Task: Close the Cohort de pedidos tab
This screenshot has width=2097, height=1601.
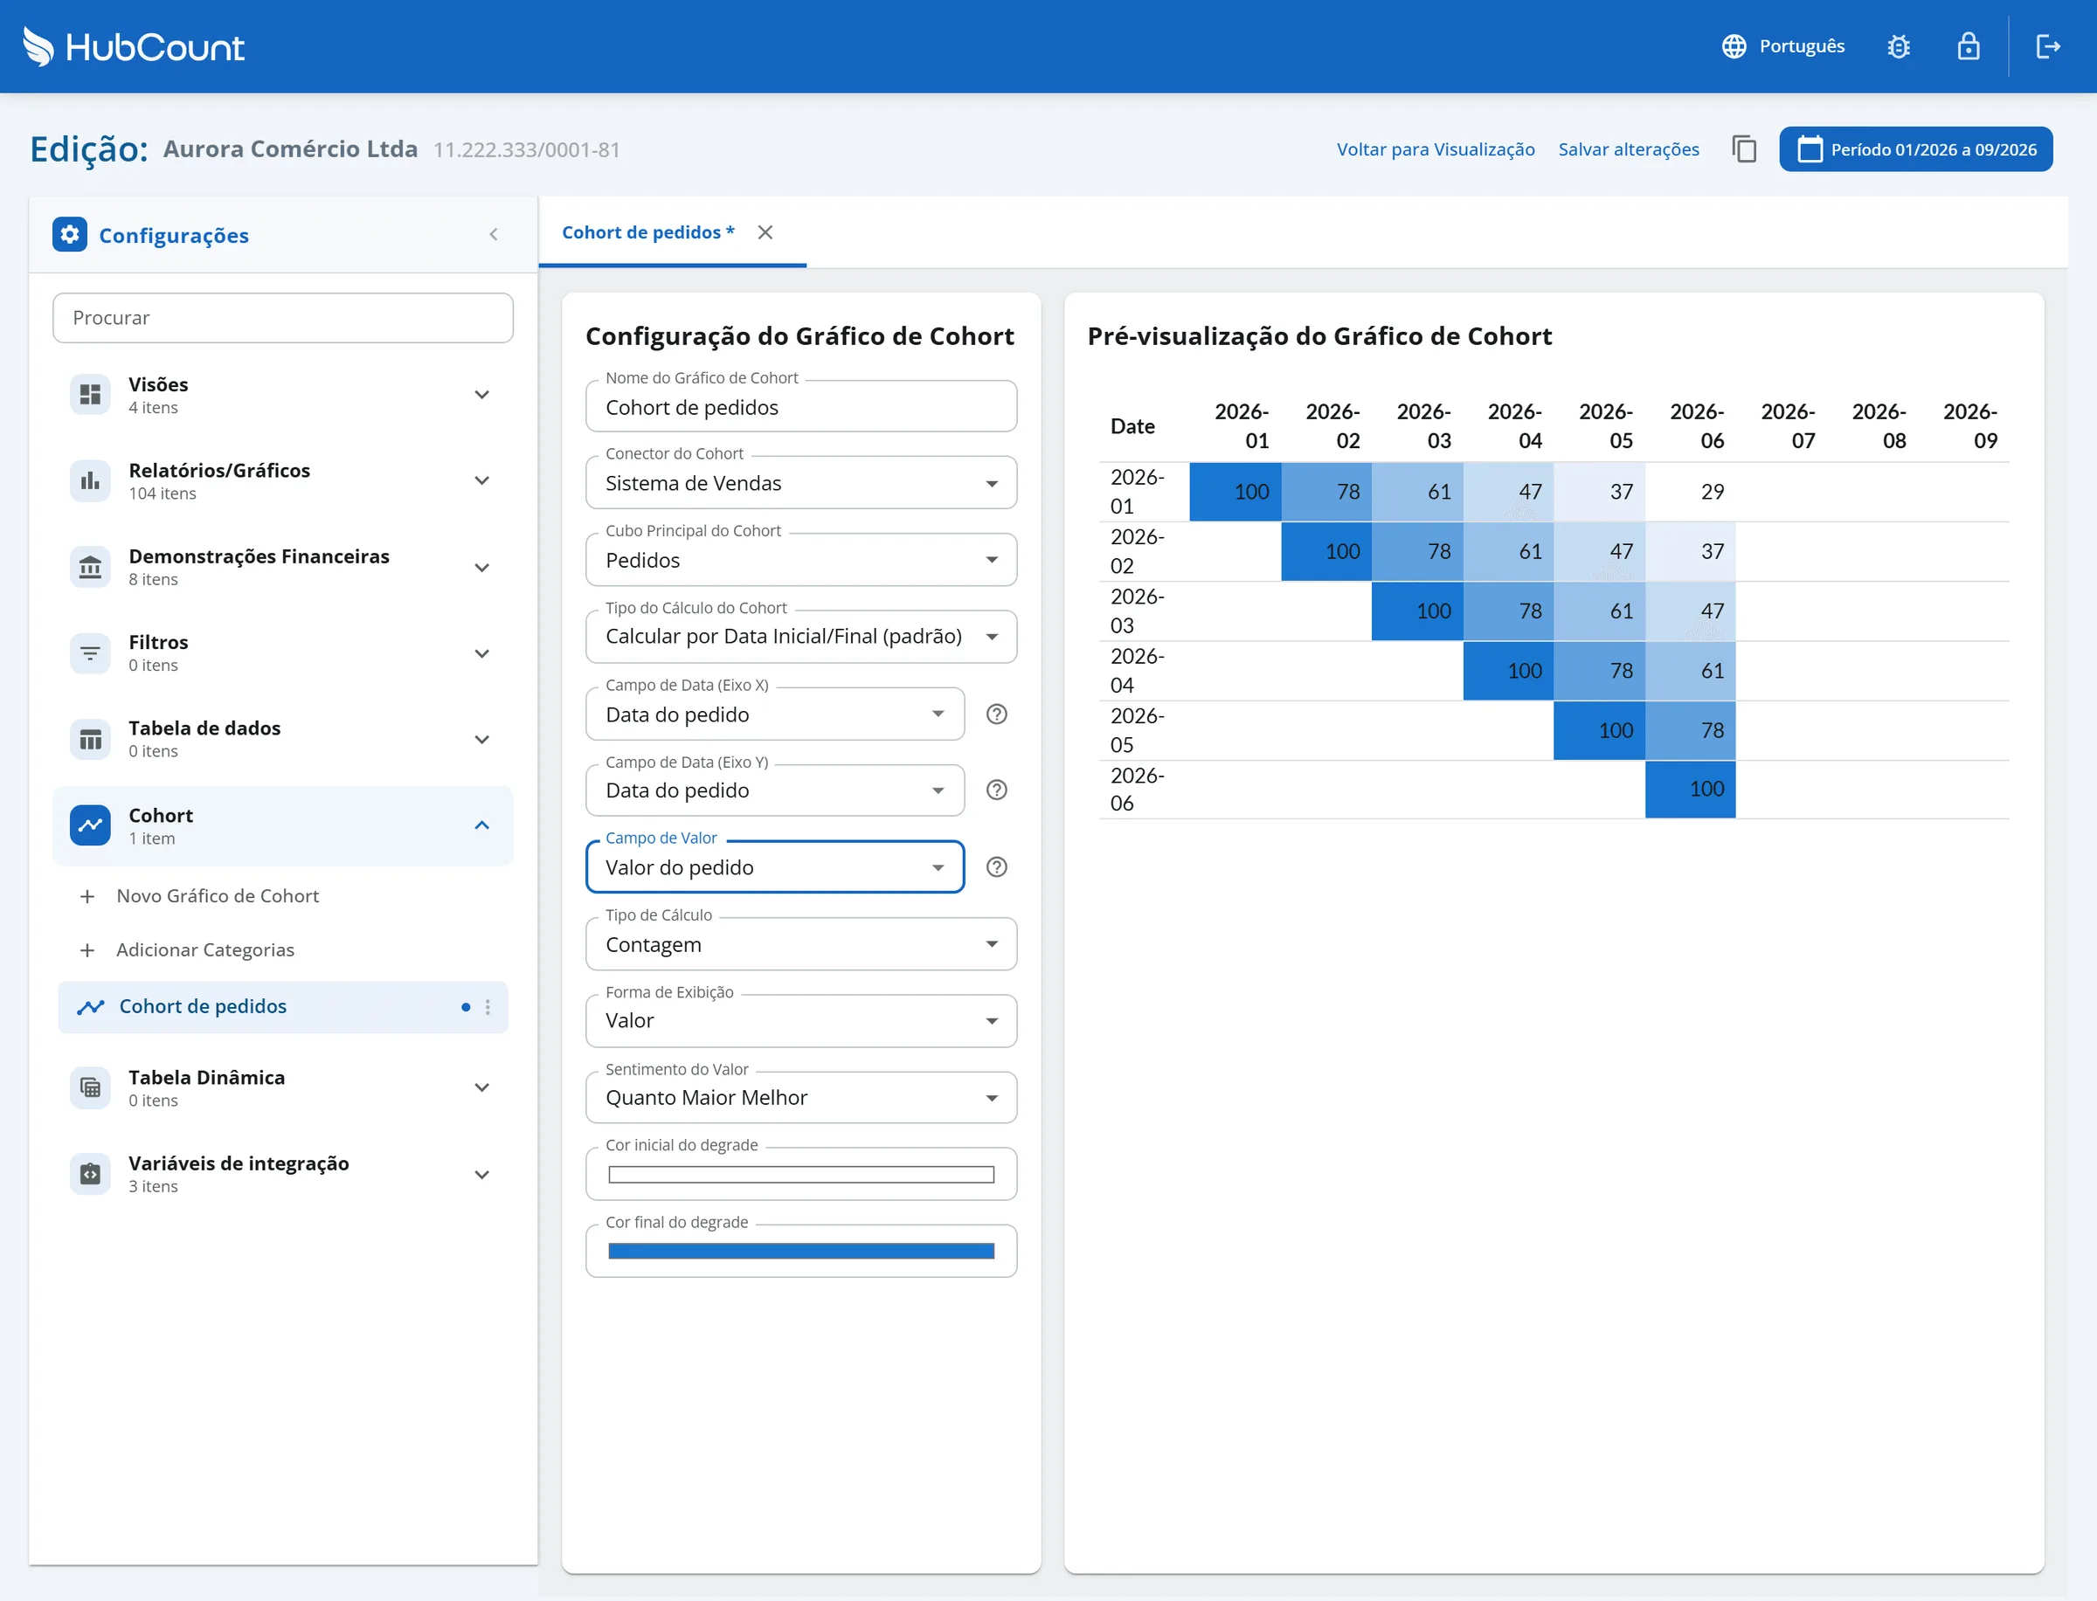Action: click(765, 232)
